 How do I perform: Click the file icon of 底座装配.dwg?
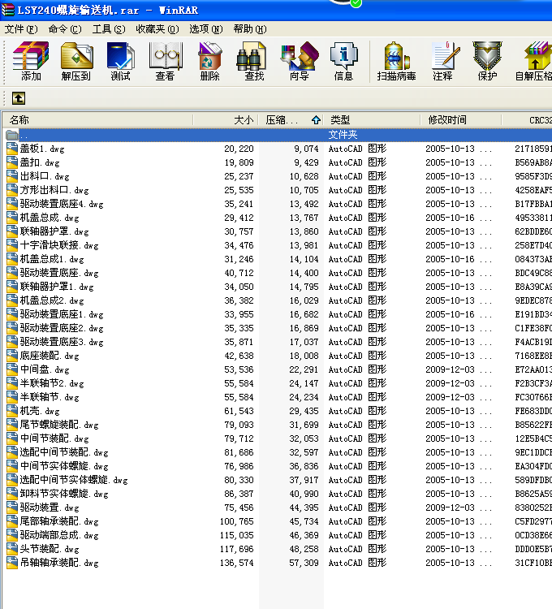[12, 356]
